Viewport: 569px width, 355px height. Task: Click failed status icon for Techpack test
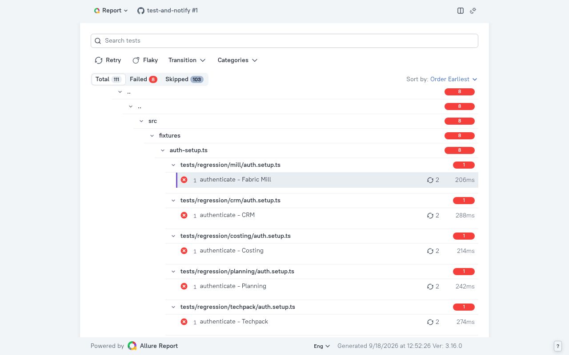[x=184, y=322]
